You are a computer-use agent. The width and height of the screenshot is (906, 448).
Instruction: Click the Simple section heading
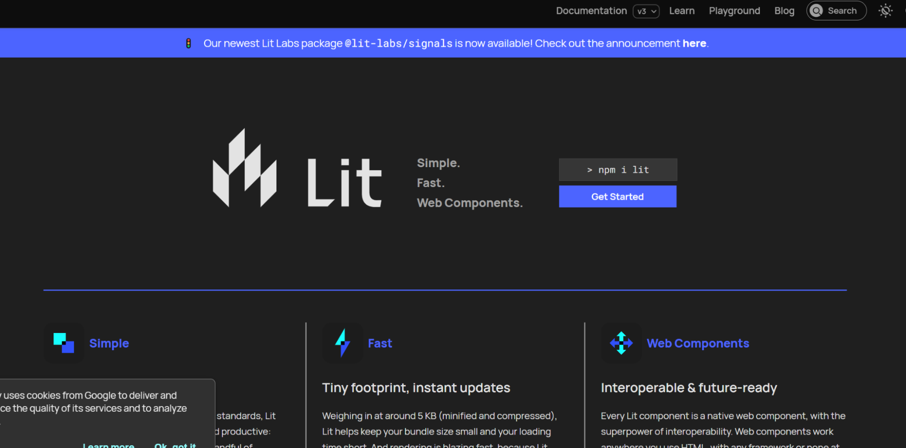tap(109, 343)
